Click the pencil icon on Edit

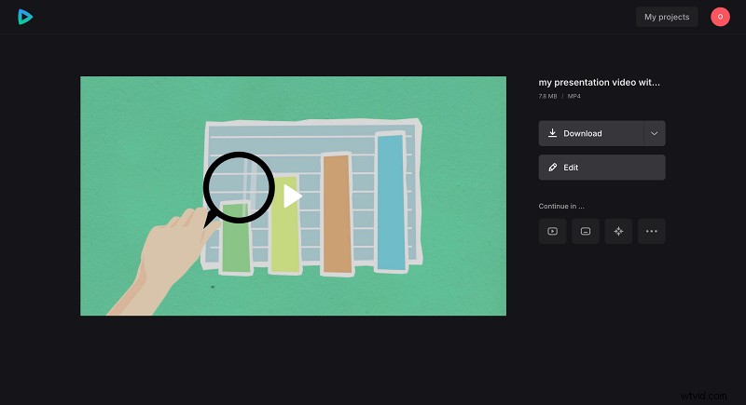pyautogui.click(x=553, y=168)
